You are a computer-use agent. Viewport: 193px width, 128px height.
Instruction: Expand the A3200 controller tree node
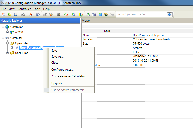8,32
